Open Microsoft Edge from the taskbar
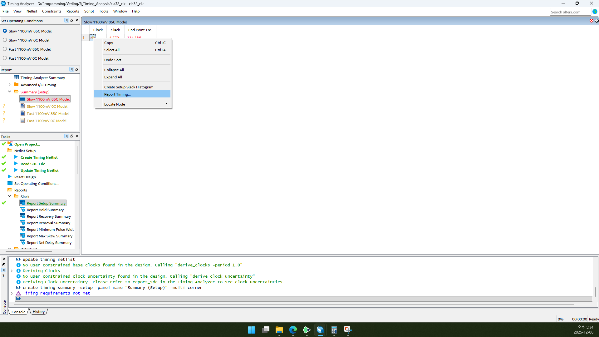The width and height of the screenshot is (599, 337). [x=293, y=330]
